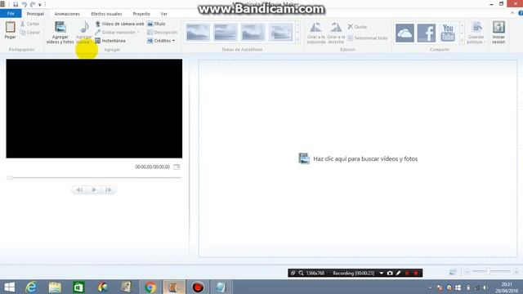
Task: Open the File menu
Action: tap(11, 14)
